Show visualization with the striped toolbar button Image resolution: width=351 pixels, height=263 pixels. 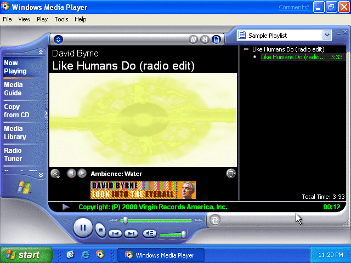[x=193, y=39]
